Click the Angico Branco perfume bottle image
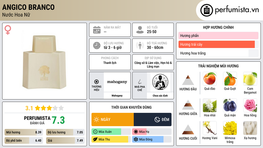The image size is (263, 148). click(45, 62)
